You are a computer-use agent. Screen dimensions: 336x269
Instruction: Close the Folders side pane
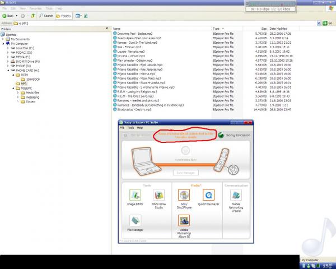click(x=107, y=29)
